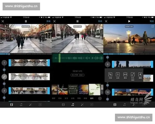Open the film clips tab on the middle screen
The width and height of the screenshot is (155, 124).
(63, 105)
